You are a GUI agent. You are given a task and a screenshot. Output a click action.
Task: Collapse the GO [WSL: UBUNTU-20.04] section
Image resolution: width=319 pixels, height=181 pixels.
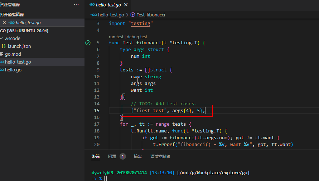pos(24,31)
